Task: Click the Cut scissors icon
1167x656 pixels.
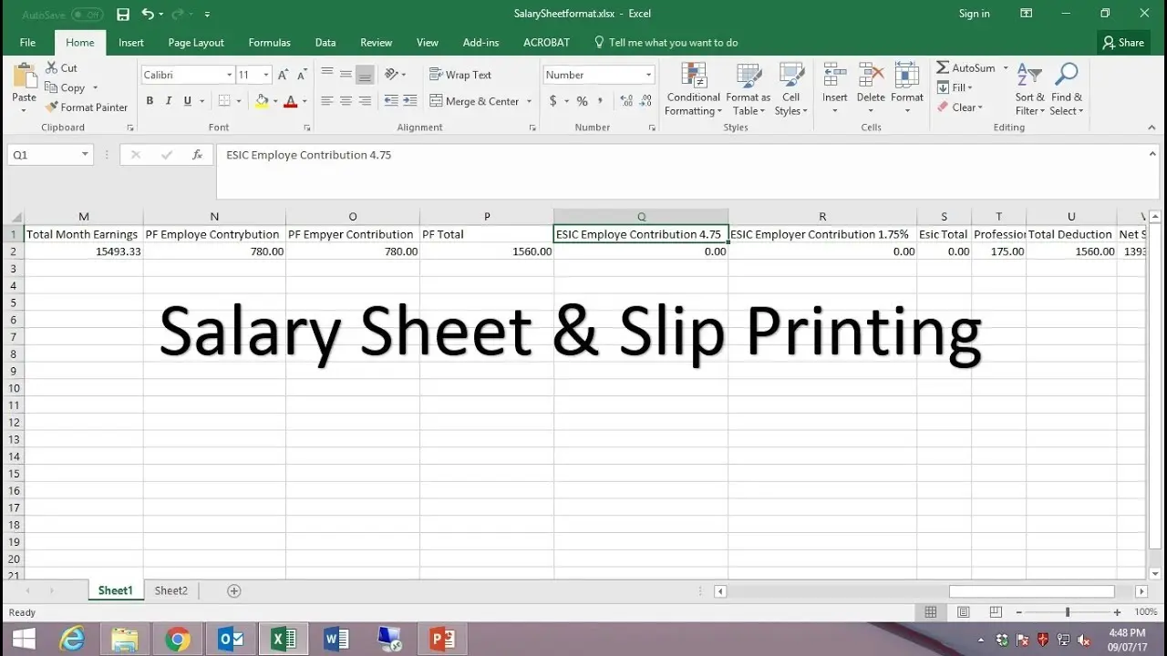Action: point(51,68)
